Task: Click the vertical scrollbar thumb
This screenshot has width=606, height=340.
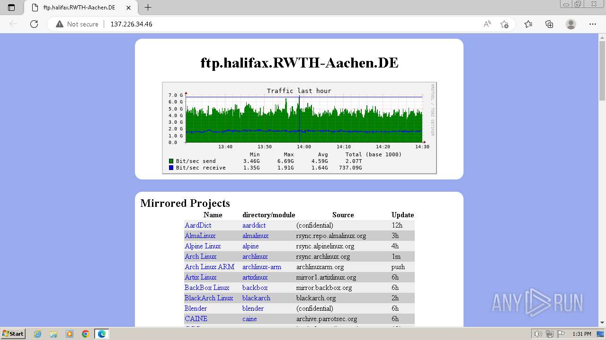Action: pos(602,70)
